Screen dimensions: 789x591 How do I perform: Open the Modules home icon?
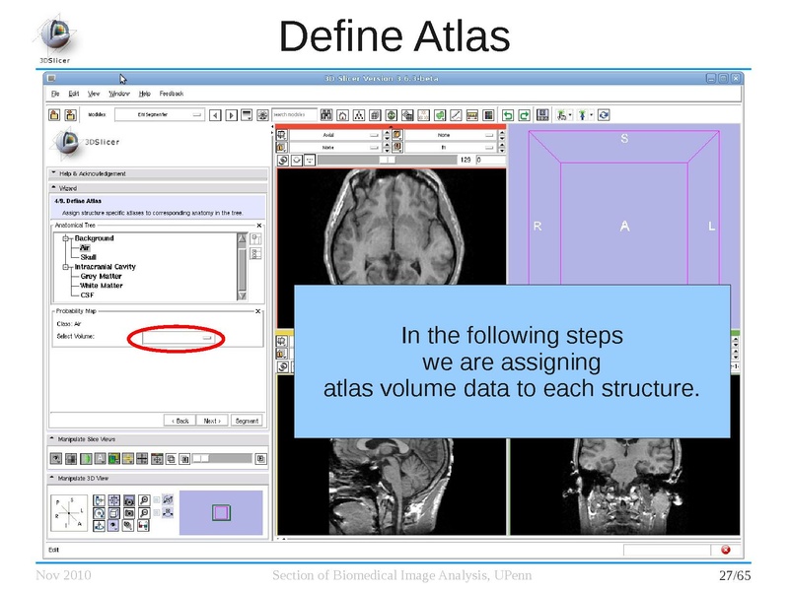tap(343, 115)
